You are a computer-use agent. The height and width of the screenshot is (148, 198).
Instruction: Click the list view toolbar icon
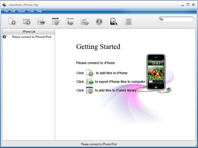[x=128, y=22]
